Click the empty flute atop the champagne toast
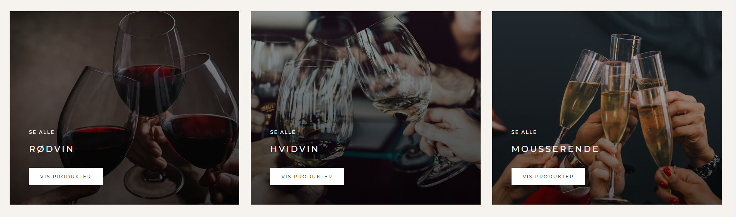The width and height of the screenshot is (736, 217). tap(625, 48)
